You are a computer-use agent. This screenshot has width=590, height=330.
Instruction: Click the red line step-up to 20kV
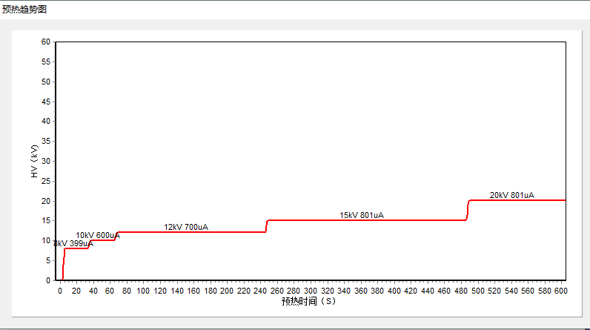pos(468,209)
